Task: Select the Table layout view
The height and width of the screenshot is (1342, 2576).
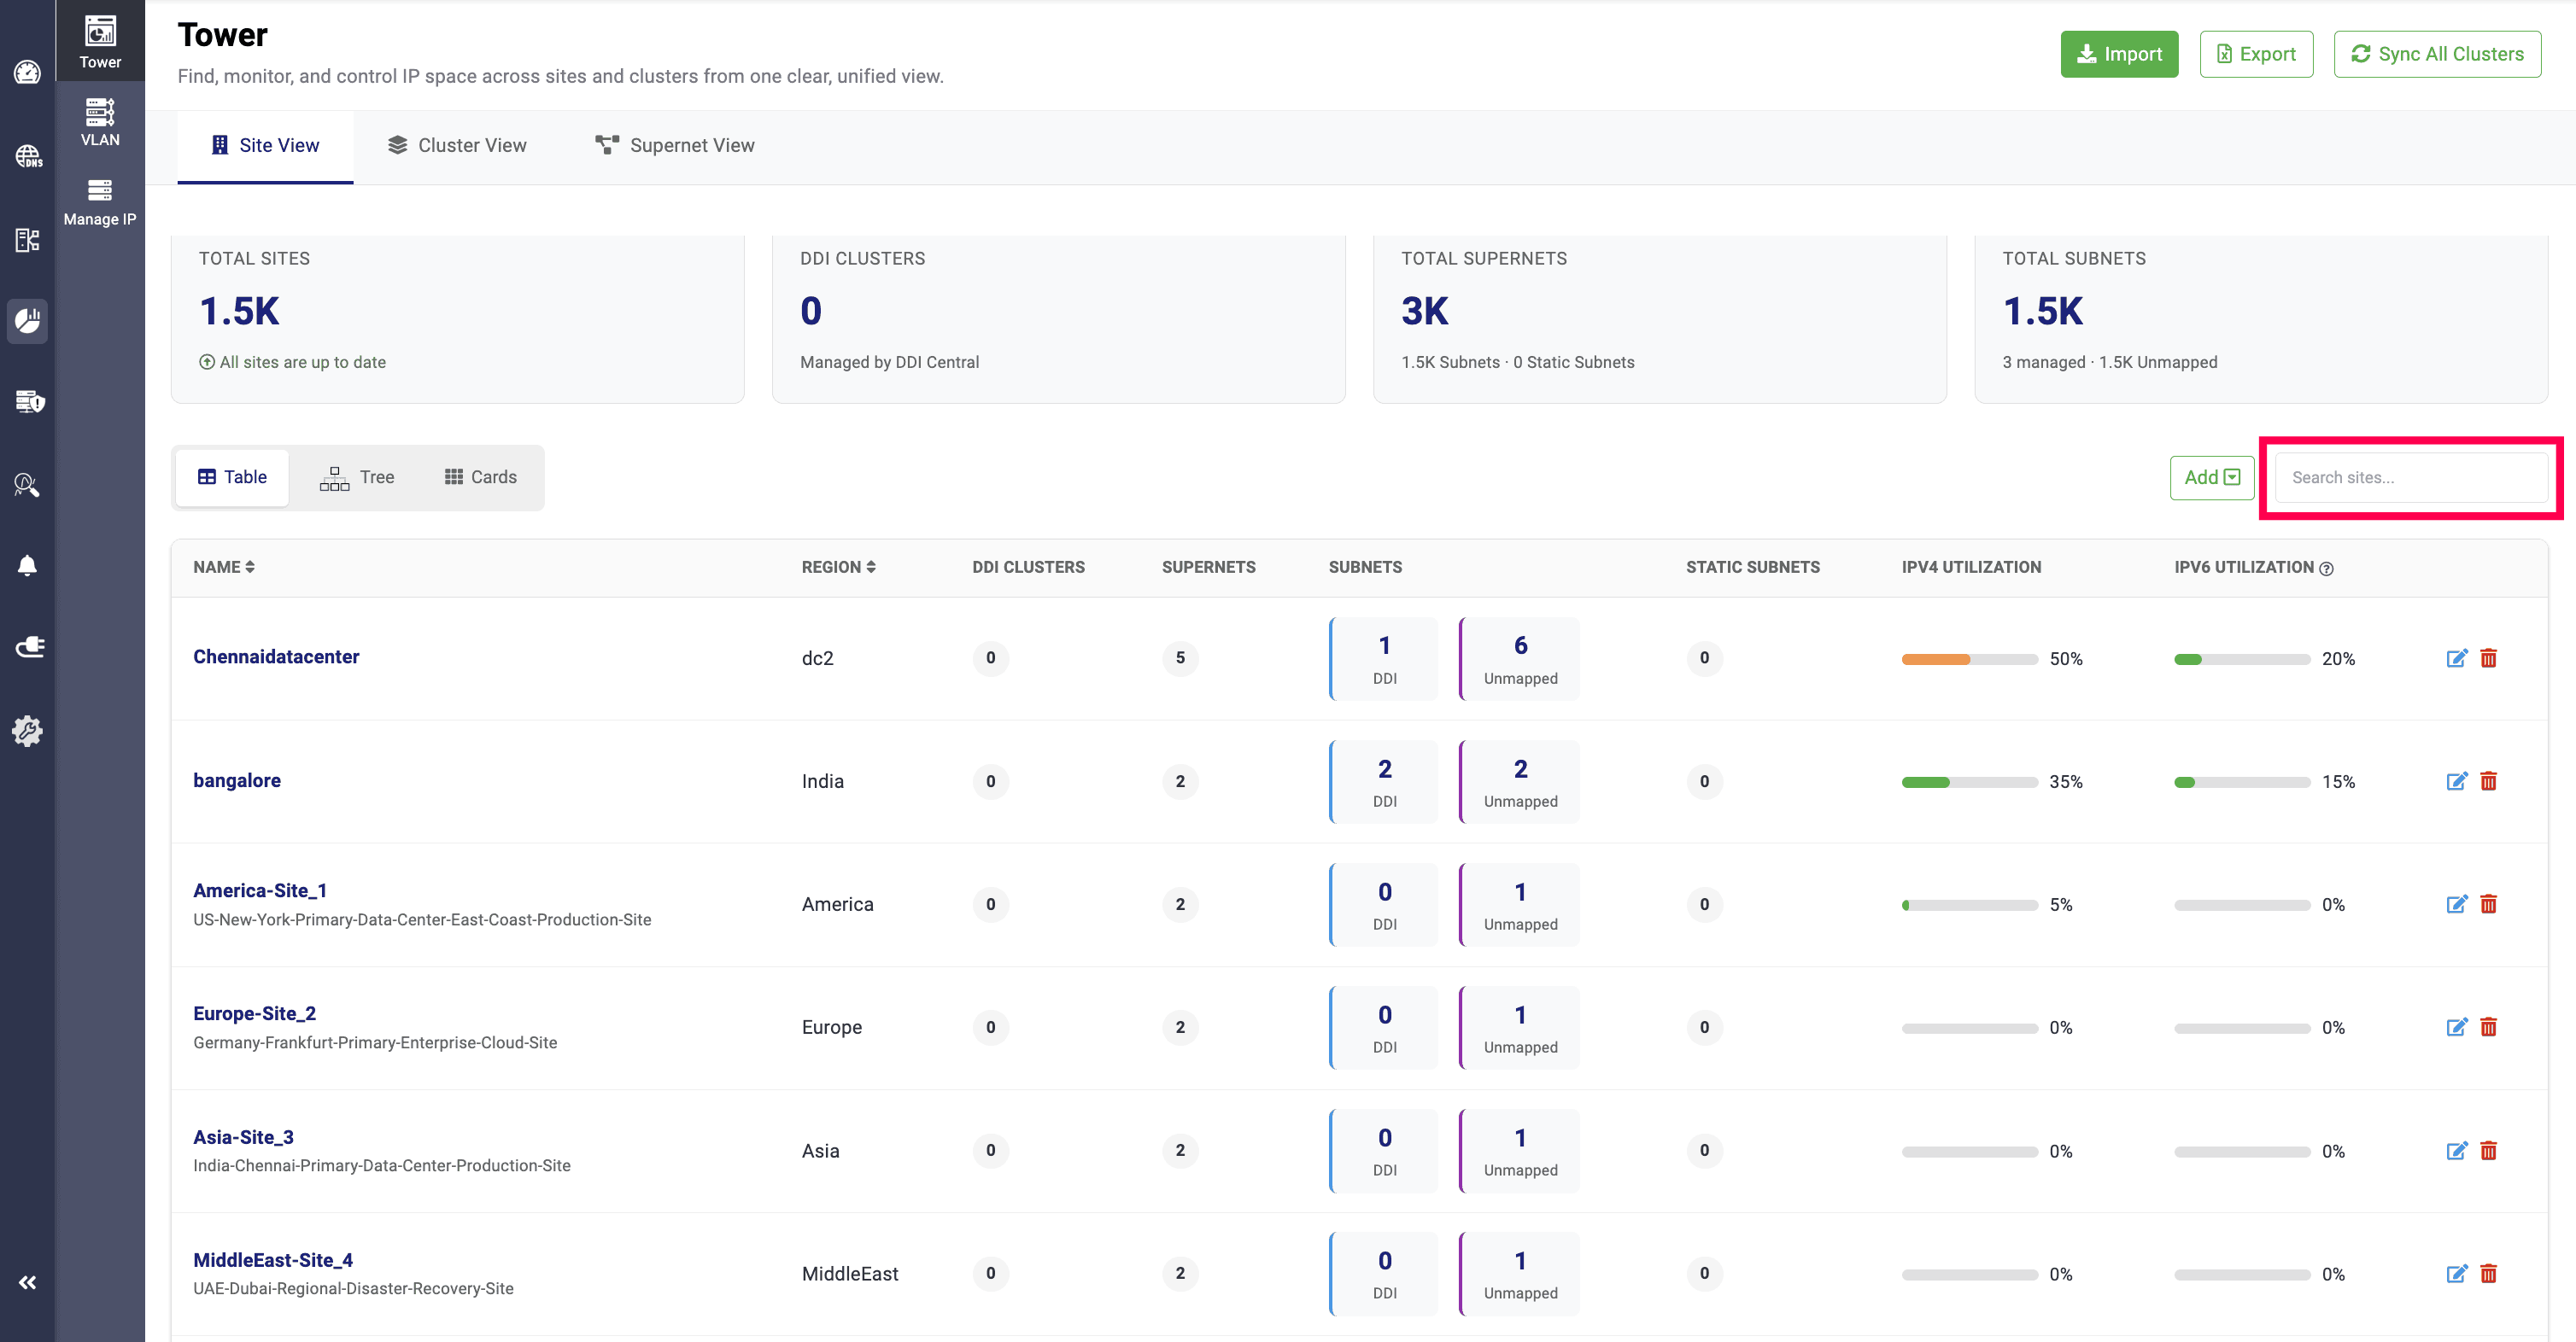Action: click(x=232, y=478)
